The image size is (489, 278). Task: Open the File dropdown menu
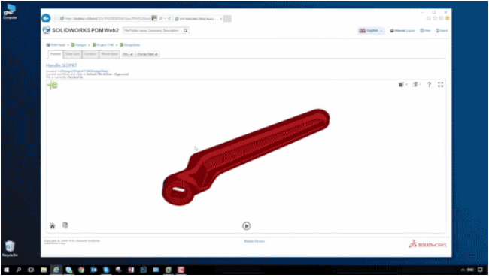click(128, 55)
